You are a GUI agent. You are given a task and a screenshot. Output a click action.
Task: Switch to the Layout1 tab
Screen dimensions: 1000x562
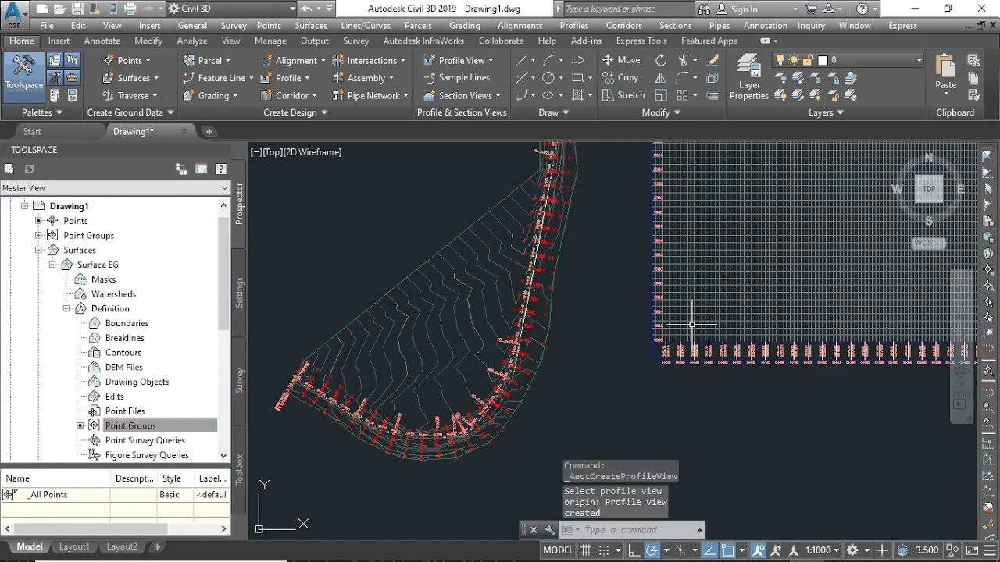coord(74,546)
